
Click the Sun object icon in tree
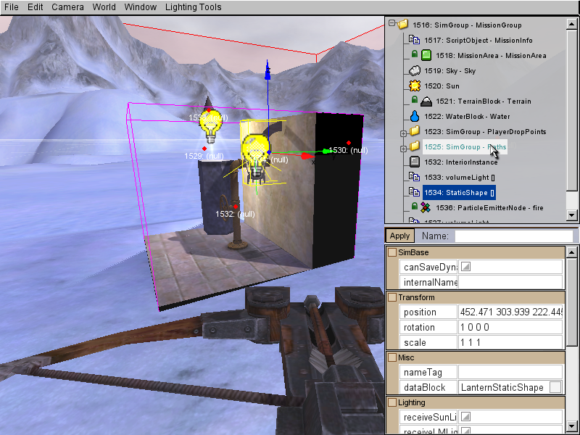coord(415,86)
